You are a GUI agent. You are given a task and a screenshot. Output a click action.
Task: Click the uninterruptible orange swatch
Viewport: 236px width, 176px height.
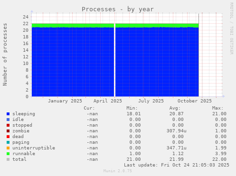click(8, 148)
